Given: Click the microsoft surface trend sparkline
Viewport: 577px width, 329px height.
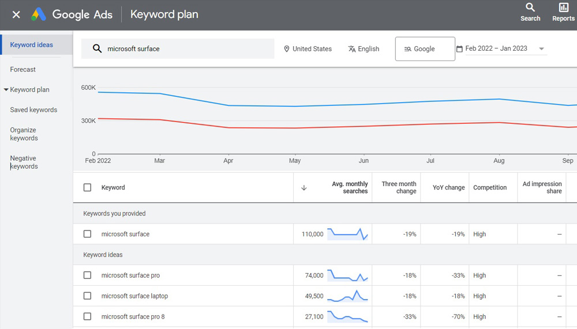Looking at the screenshot, I should pyautogui.click(x=347, y=234).
